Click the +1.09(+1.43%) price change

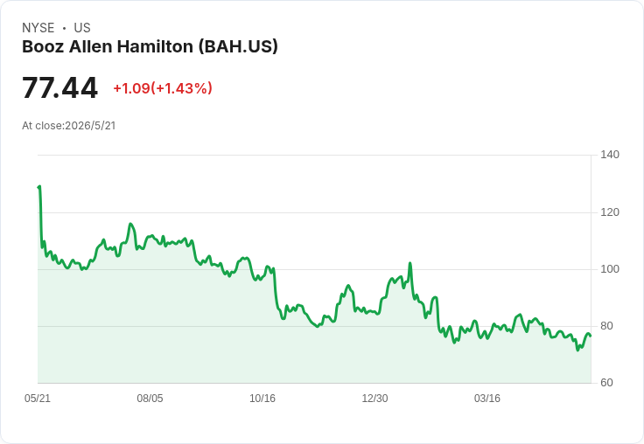click(163, 88)
